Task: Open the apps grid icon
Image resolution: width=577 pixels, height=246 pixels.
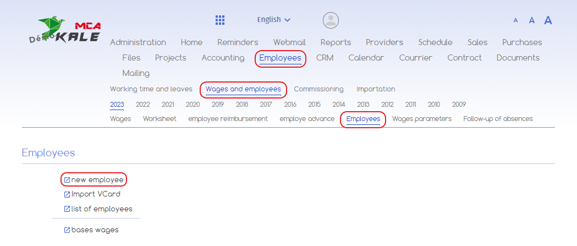Action: tap(220, 20)
